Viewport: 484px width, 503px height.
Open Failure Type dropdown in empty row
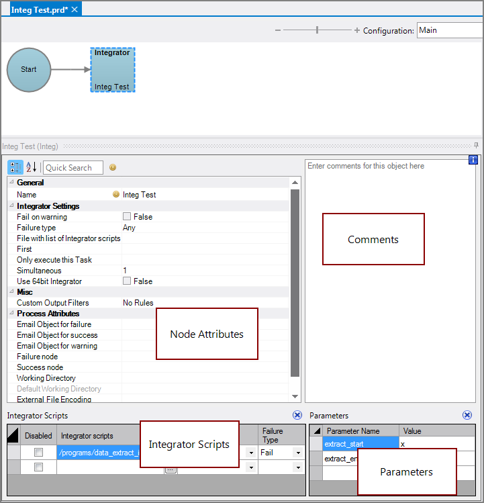[x=298, y=467]
